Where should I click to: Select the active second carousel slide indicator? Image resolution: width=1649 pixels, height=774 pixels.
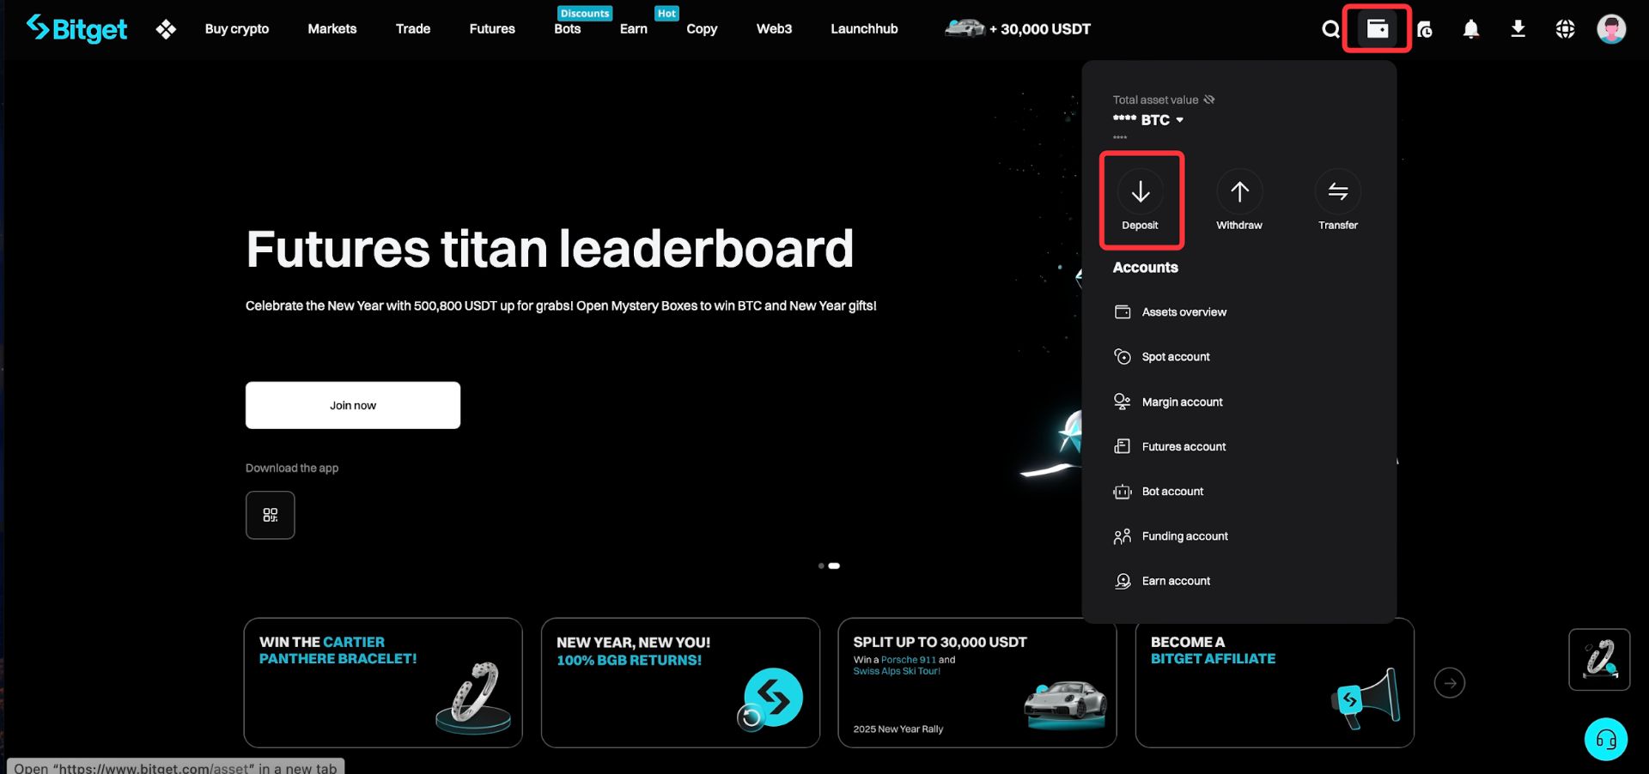[x=834, y=566]
